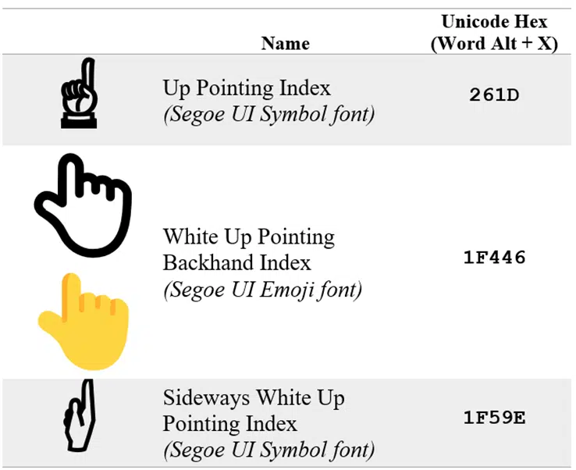Viewport: 576px width, 470px height.
Task: Click the 'Backhand Index' text line
Action: click(237, 263)
